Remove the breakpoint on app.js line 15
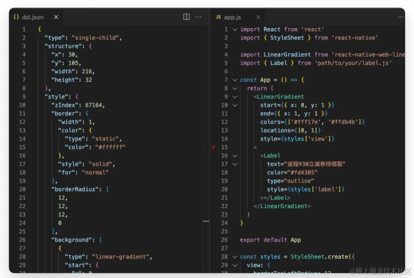 click(x=214, y=147)
